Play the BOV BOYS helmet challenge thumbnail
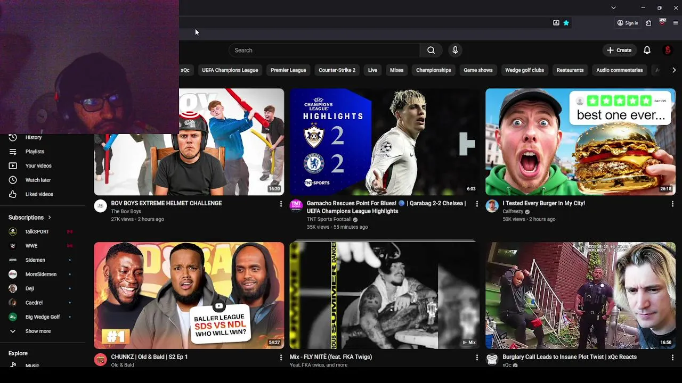This screenshot has height=383, width=682. click(189, 142)
